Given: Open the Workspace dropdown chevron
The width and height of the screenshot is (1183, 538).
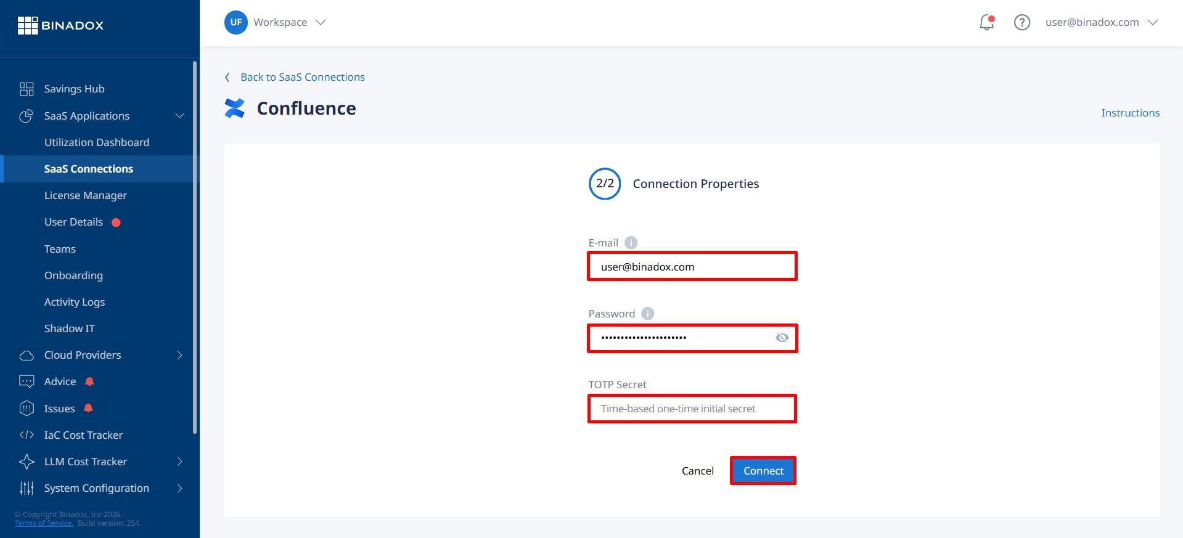Looking at the screenshot, I should 320,22.
